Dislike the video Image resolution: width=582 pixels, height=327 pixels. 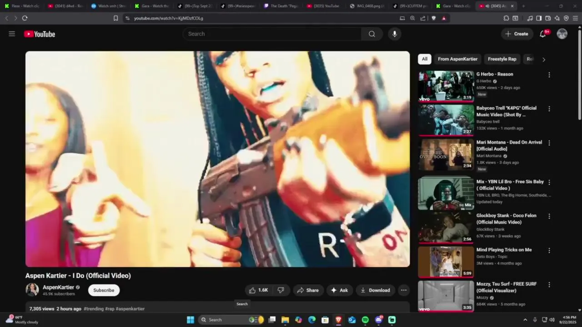pos(281,290)
